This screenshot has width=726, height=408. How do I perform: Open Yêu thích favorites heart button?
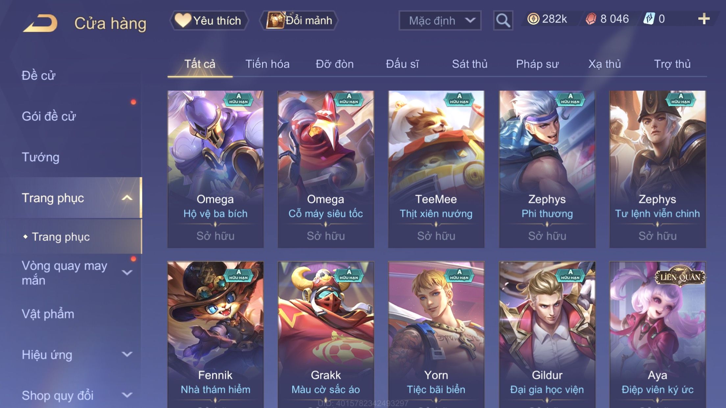(x=209, y=20)
